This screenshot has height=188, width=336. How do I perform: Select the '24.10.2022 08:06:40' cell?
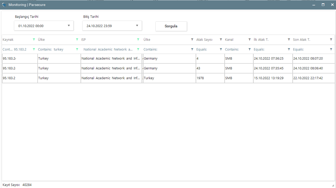coord(314,68)
